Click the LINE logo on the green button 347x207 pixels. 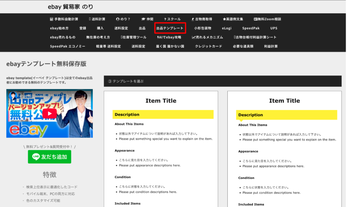[x=36, y=157]
